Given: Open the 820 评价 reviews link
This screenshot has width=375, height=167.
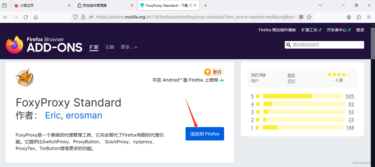Looking at the screenshot, I should [291, 78].
